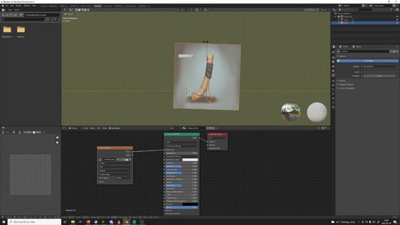
Task: Select the Cube row in outliner
Action: [346, 19]
